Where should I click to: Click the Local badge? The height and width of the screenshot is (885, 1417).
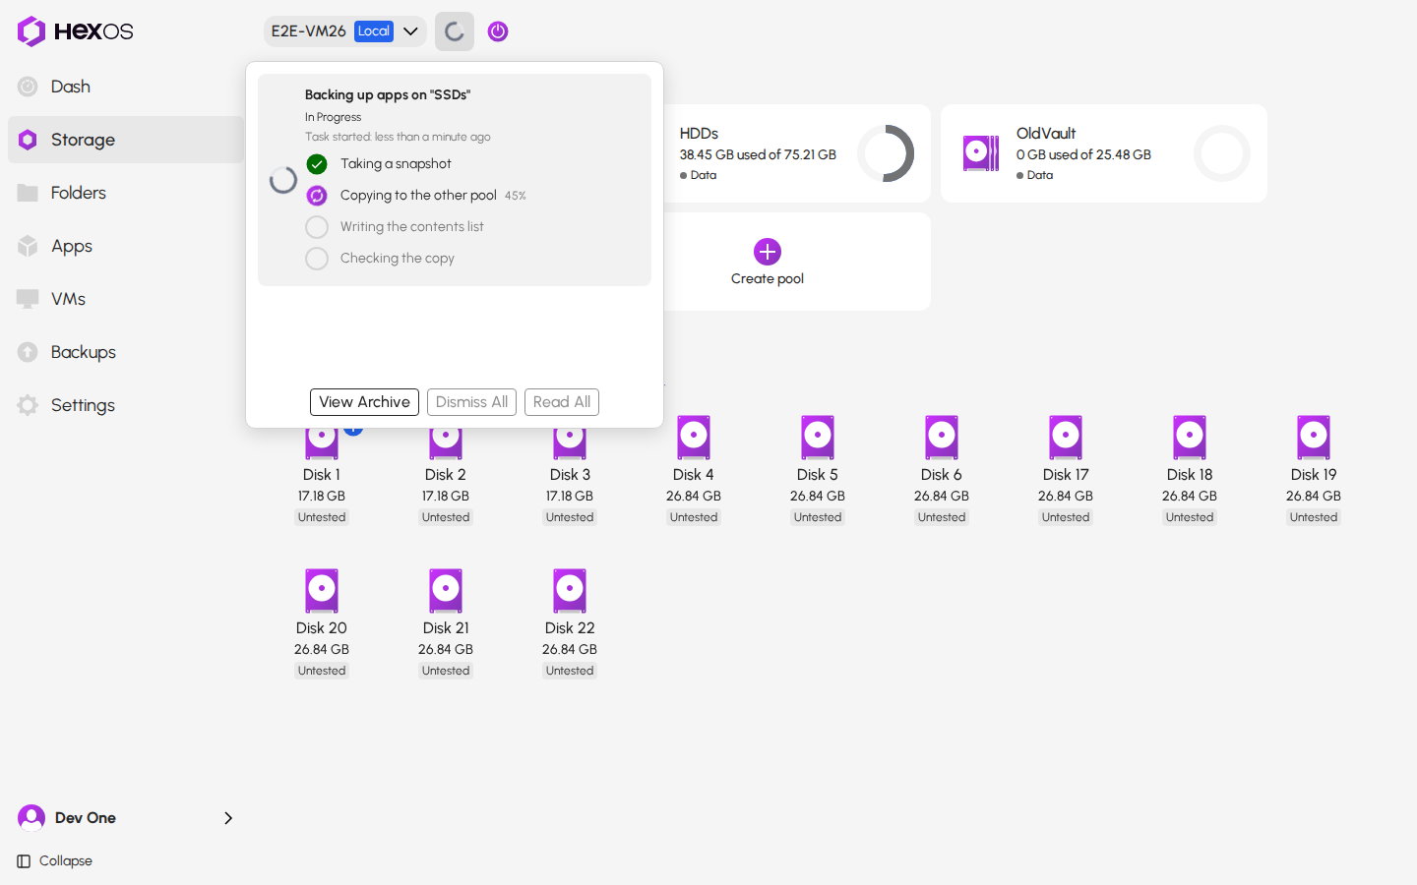[374, 31]
